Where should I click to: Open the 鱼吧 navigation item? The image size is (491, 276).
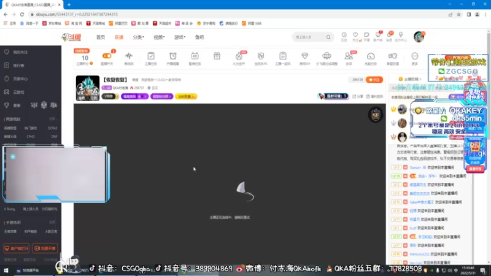(199, 37)
